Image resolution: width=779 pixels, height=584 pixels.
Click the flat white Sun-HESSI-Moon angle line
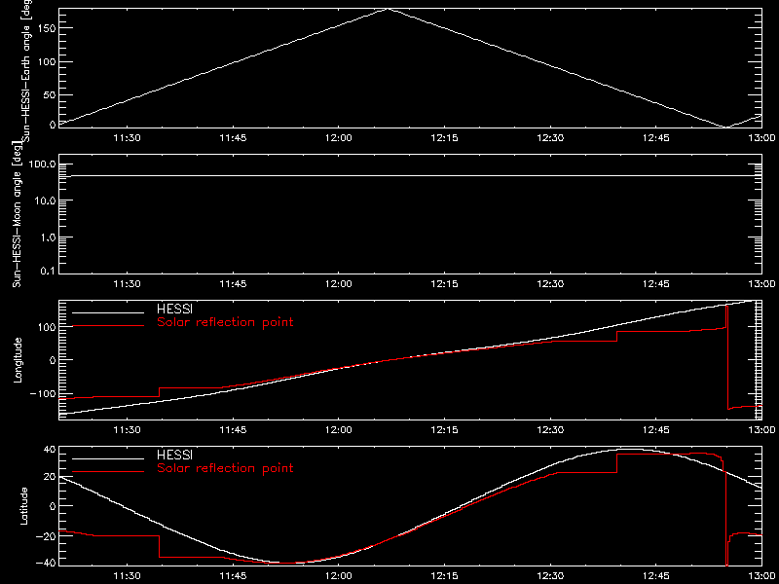pyautogui.click(x=410, y=175)
